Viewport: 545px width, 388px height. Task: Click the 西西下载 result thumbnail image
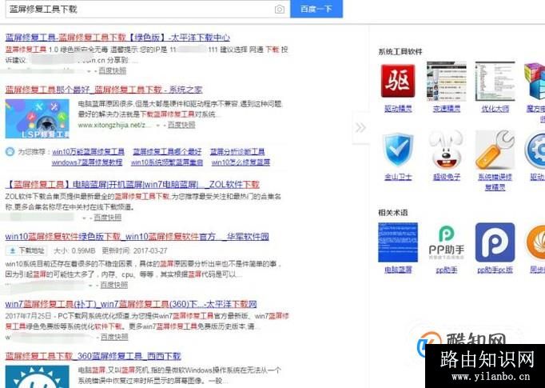[x=38, y=377]
